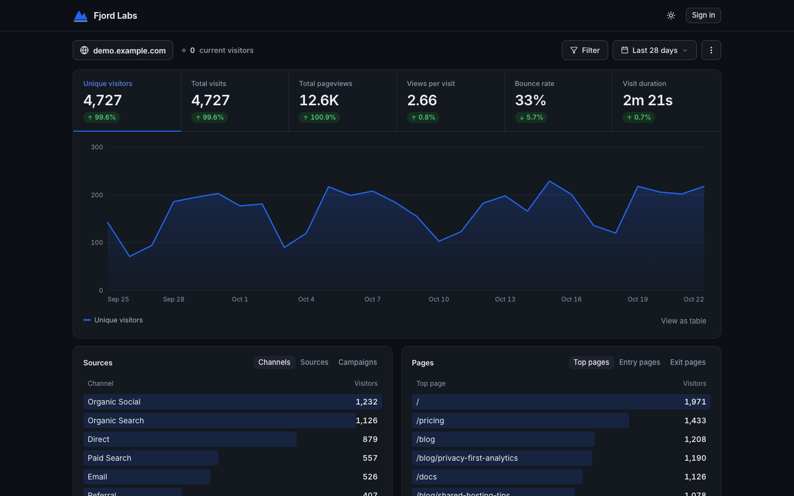The height and width of the screenshot is (496, 794).
Task: Open the demo.example.com site selector
Action: (x=123, y=50)
